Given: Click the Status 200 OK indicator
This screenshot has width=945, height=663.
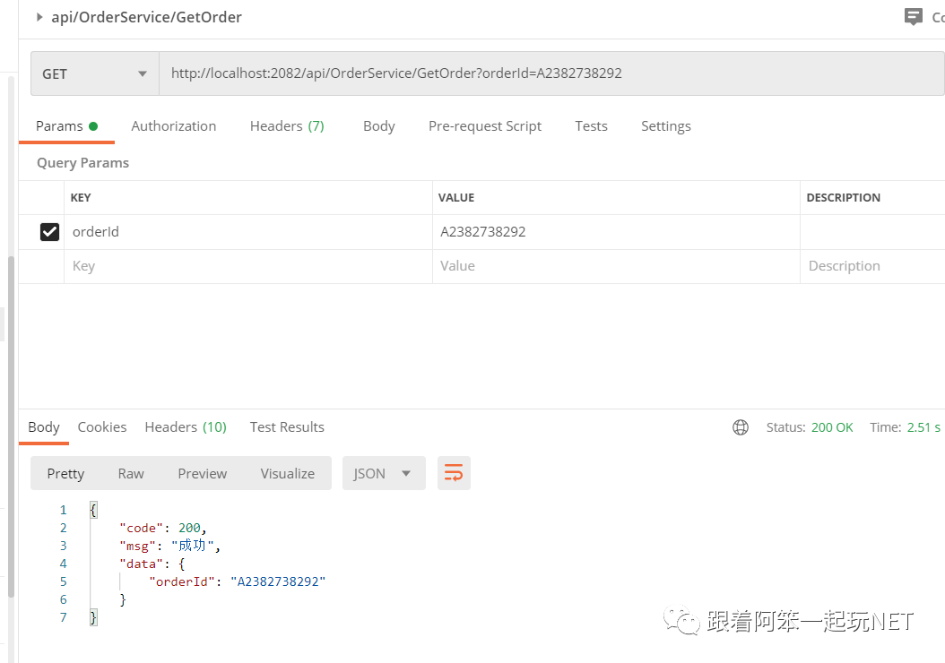Looking at the screenshot, I should [811, 426].
